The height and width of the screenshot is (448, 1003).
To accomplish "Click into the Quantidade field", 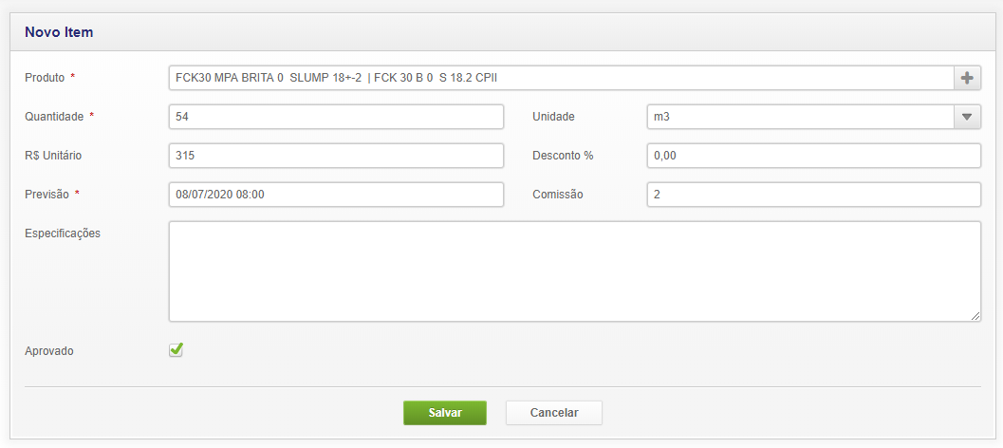I will click(x=336, y=117).
